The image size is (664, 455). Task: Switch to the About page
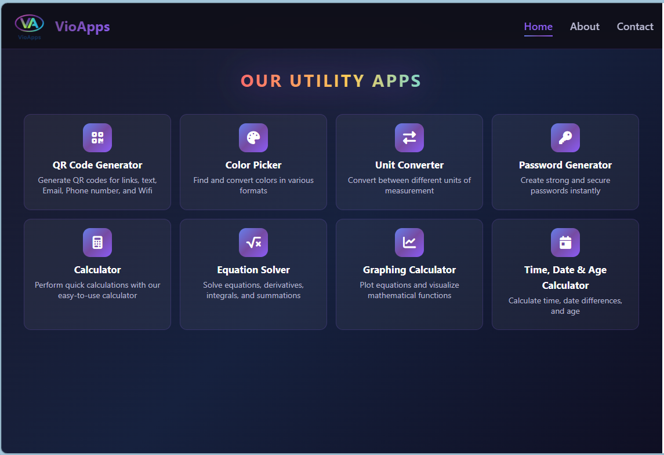[x=585, y=27]
